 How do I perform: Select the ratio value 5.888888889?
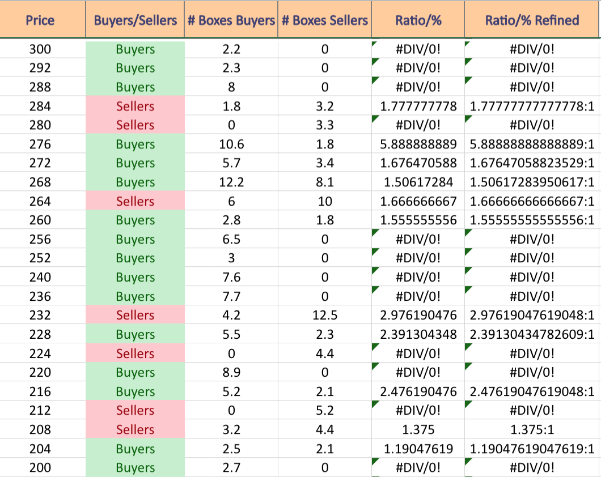(x=418, y=144)
